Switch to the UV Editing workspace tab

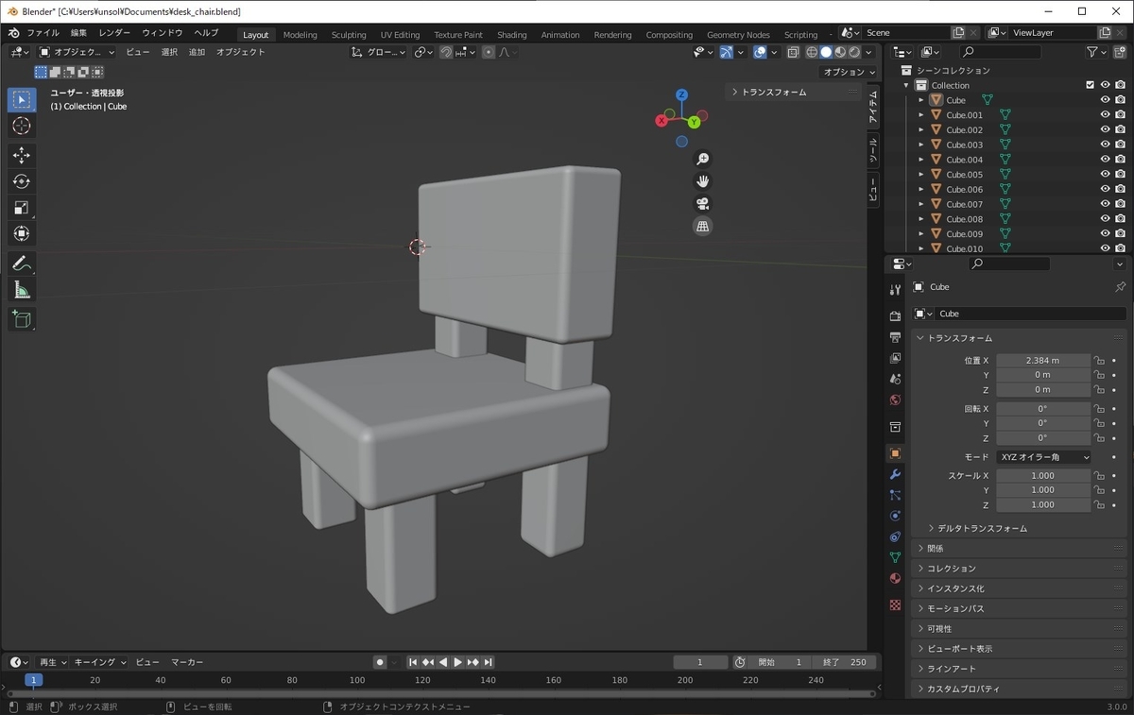coord(400,35)
